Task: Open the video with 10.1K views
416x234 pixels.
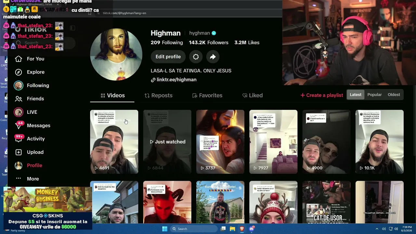Action: coord(380,142)
